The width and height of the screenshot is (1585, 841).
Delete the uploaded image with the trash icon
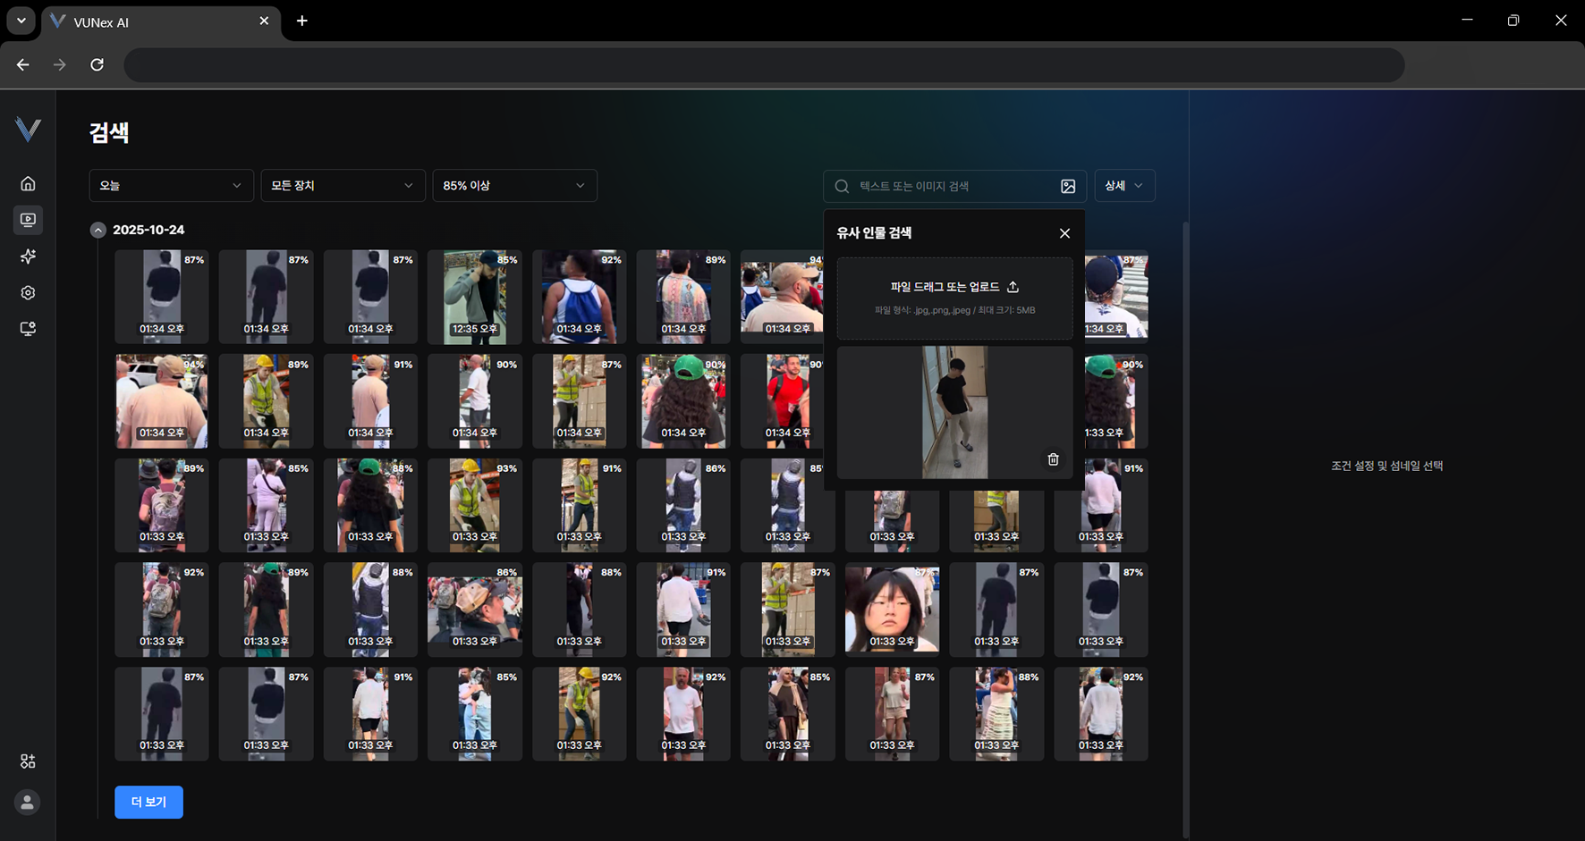[x=1053, y=459]
